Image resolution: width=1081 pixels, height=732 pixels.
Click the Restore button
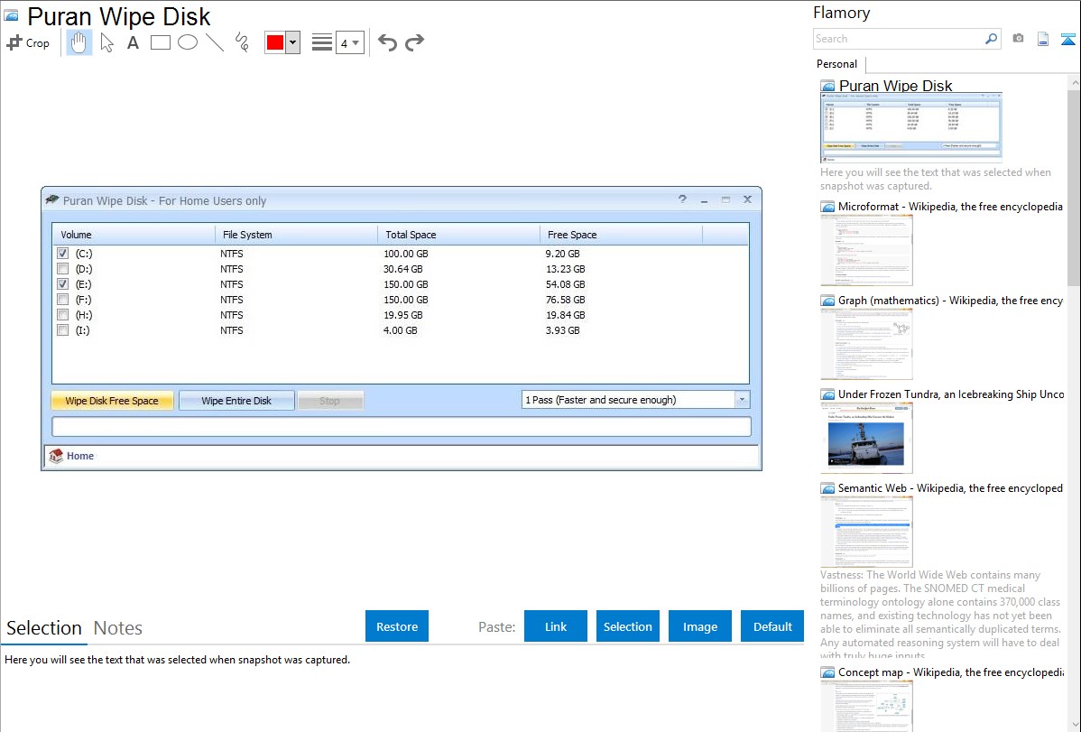coord(397,626)
